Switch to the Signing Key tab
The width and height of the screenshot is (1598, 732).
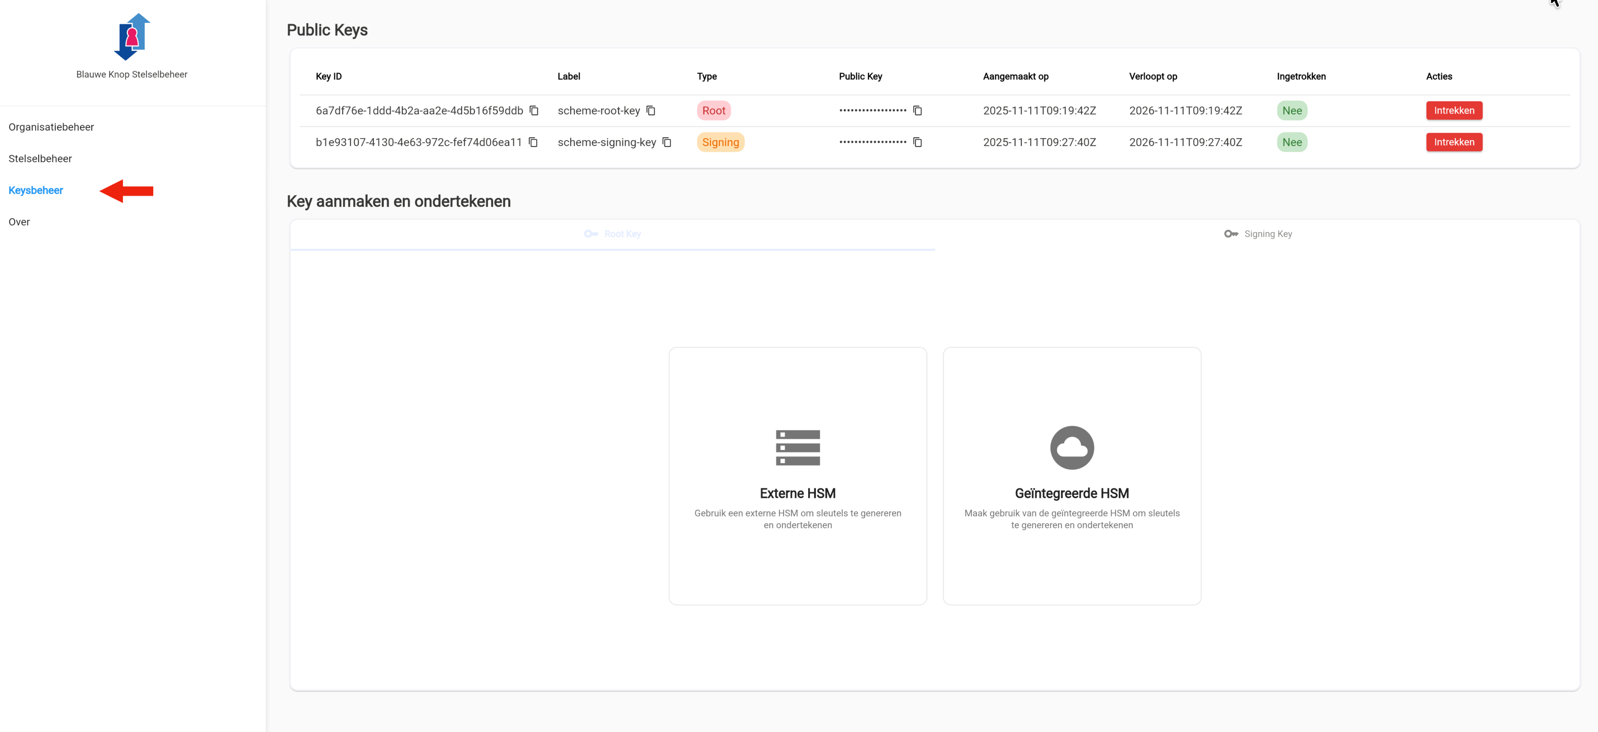tap(1258, 234)
